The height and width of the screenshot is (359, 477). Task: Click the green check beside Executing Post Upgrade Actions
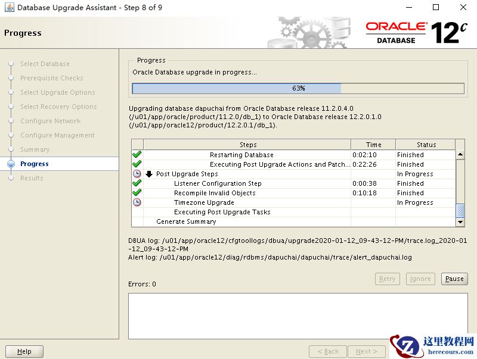pos(137,164)
